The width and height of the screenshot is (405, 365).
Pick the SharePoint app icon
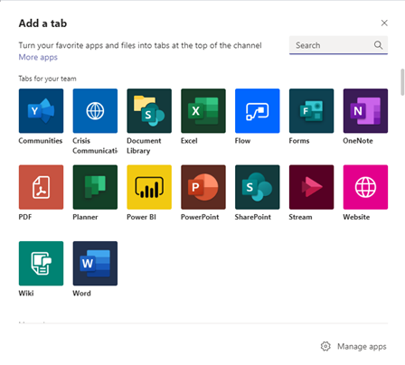pyautogui.click(x=258, y=187)
